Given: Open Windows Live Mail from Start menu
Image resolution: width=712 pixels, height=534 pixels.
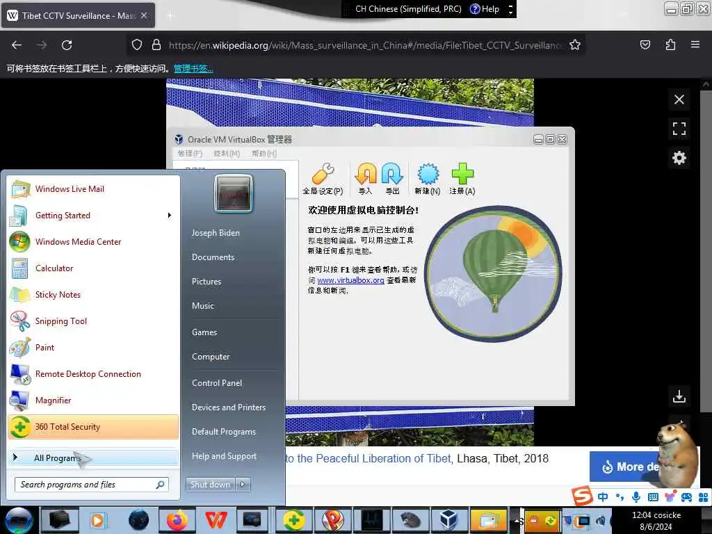Looking at the screenshot, I should 93,189.
